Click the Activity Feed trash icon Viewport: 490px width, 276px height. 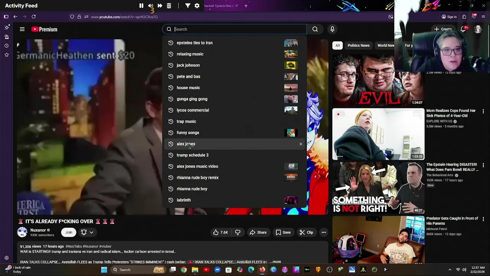coord(169,6)
